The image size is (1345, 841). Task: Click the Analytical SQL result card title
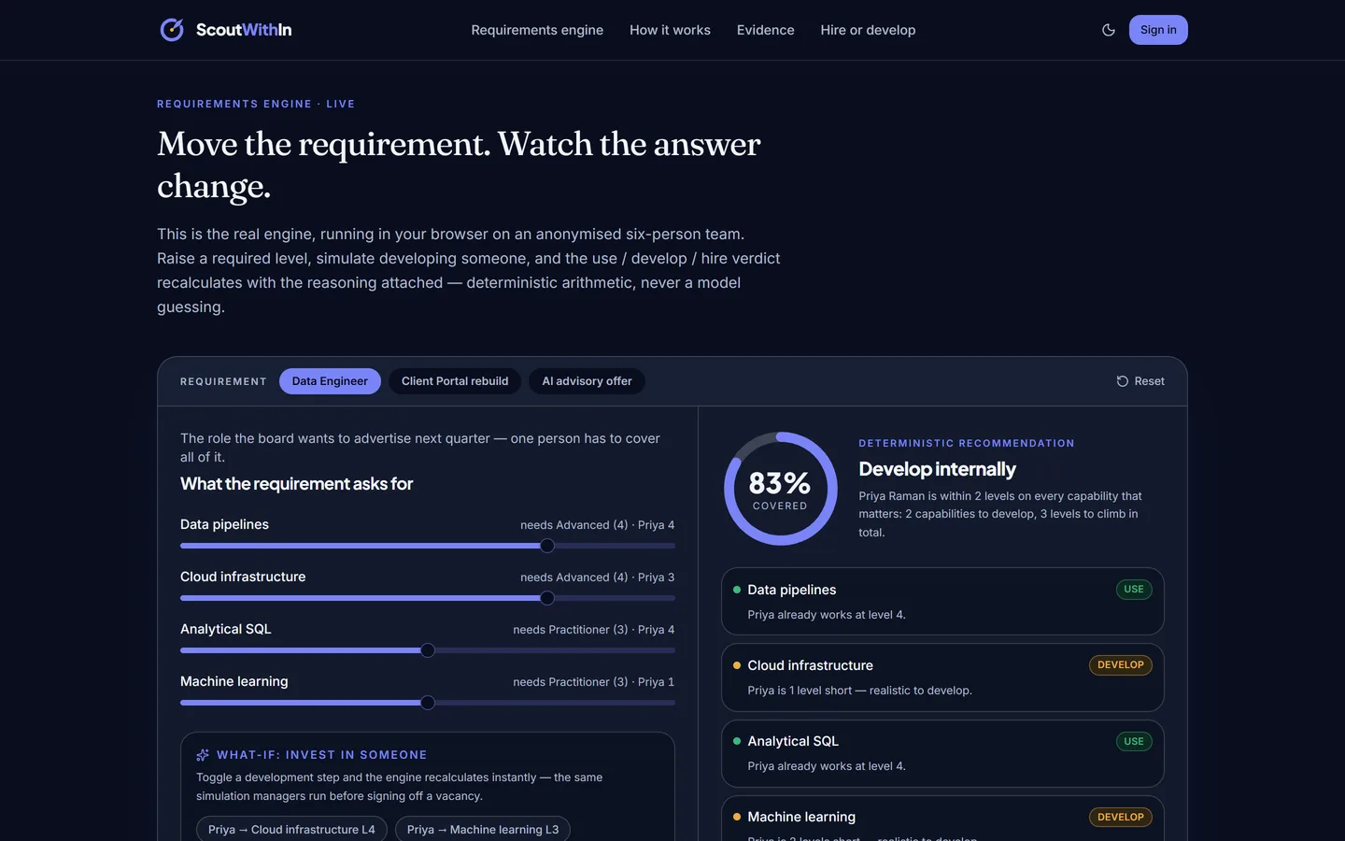coord(793,741)
